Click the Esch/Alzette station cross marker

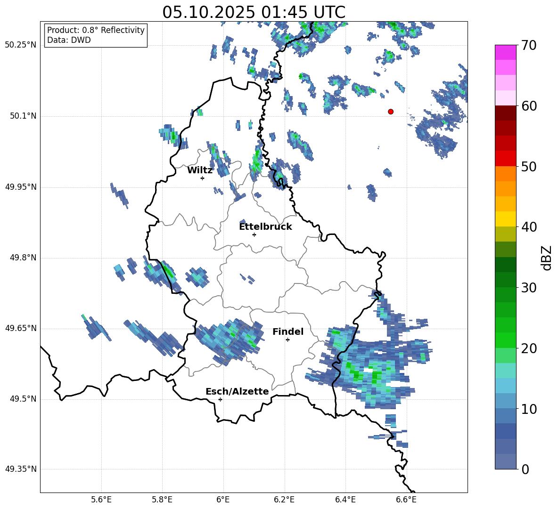pyautogui.click(x=220, y=399)
